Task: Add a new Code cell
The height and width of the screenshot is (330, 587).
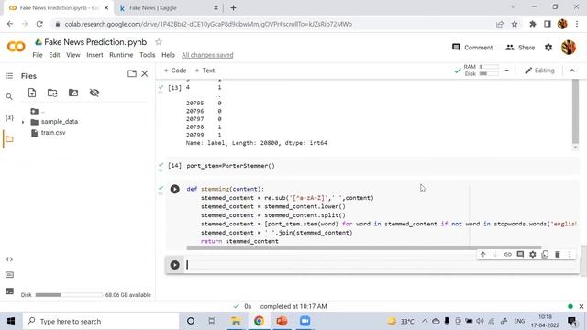Action: coord(175,71)
